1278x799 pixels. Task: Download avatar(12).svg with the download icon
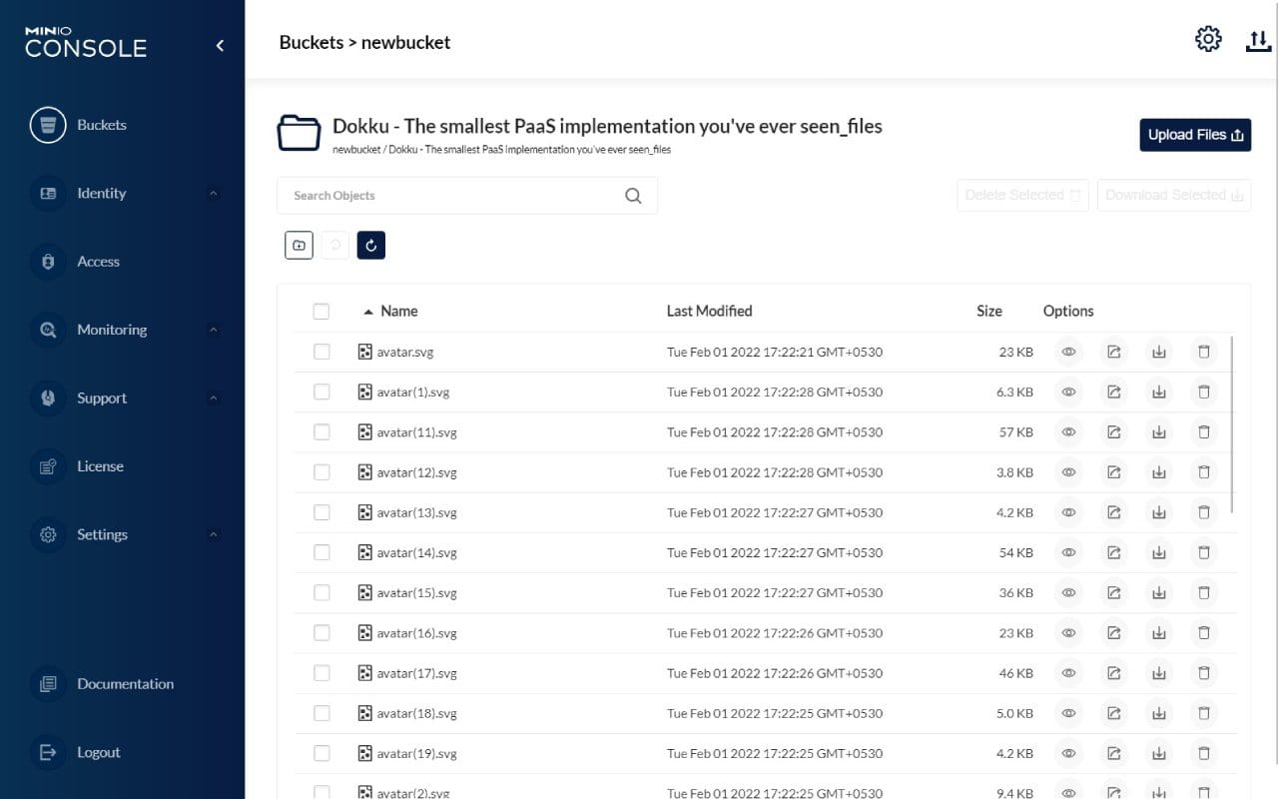point(1158,471)
